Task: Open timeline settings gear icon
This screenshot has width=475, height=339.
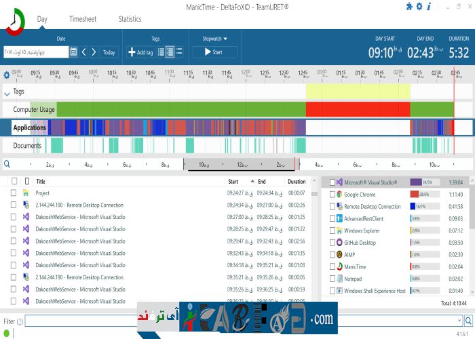Action: (x=7, y=75)
